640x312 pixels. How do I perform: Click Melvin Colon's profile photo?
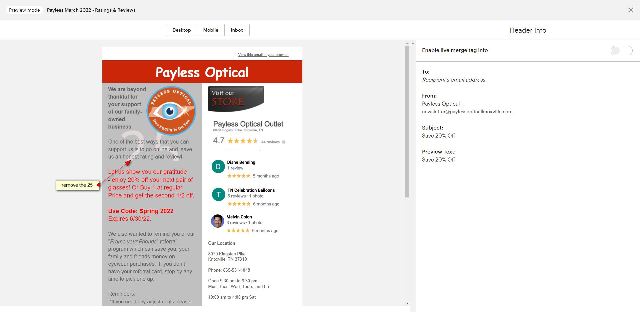pyautogui.click(x=218, y=221)
